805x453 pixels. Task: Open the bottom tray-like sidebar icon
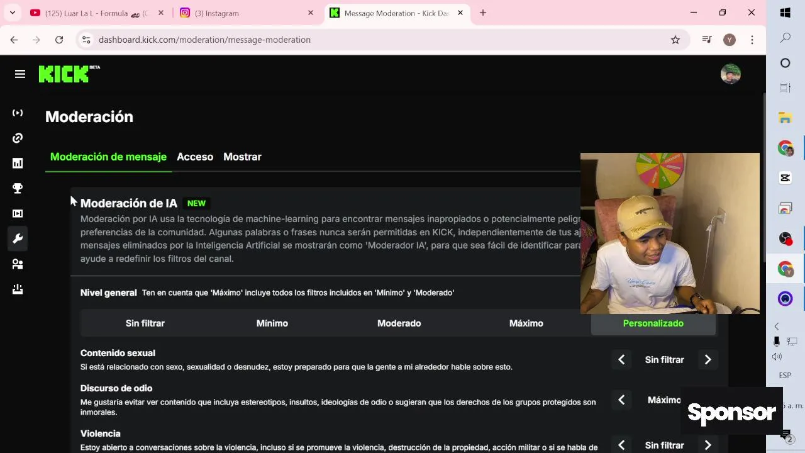coord(18,289)
